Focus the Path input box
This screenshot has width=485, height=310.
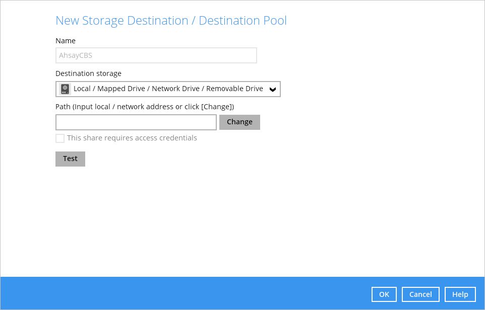coord(136,122)
